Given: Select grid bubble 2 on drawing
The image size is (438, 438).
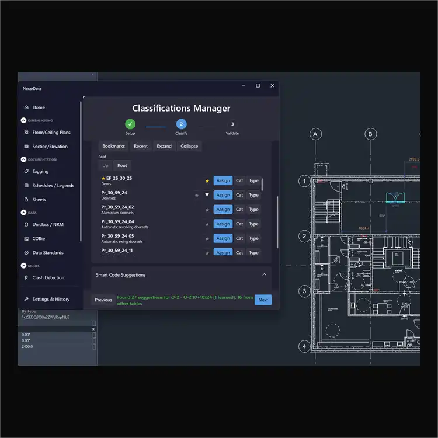Looking at the screenshot, I should tap(304, 237).
